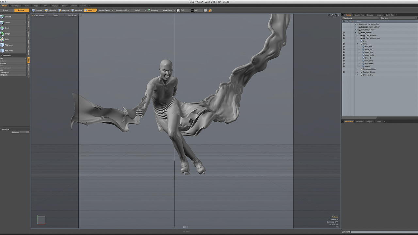The width and height of the screenshot is (418, 235).
Task: Open the Add Item dropdown
Action: (399, 18)
